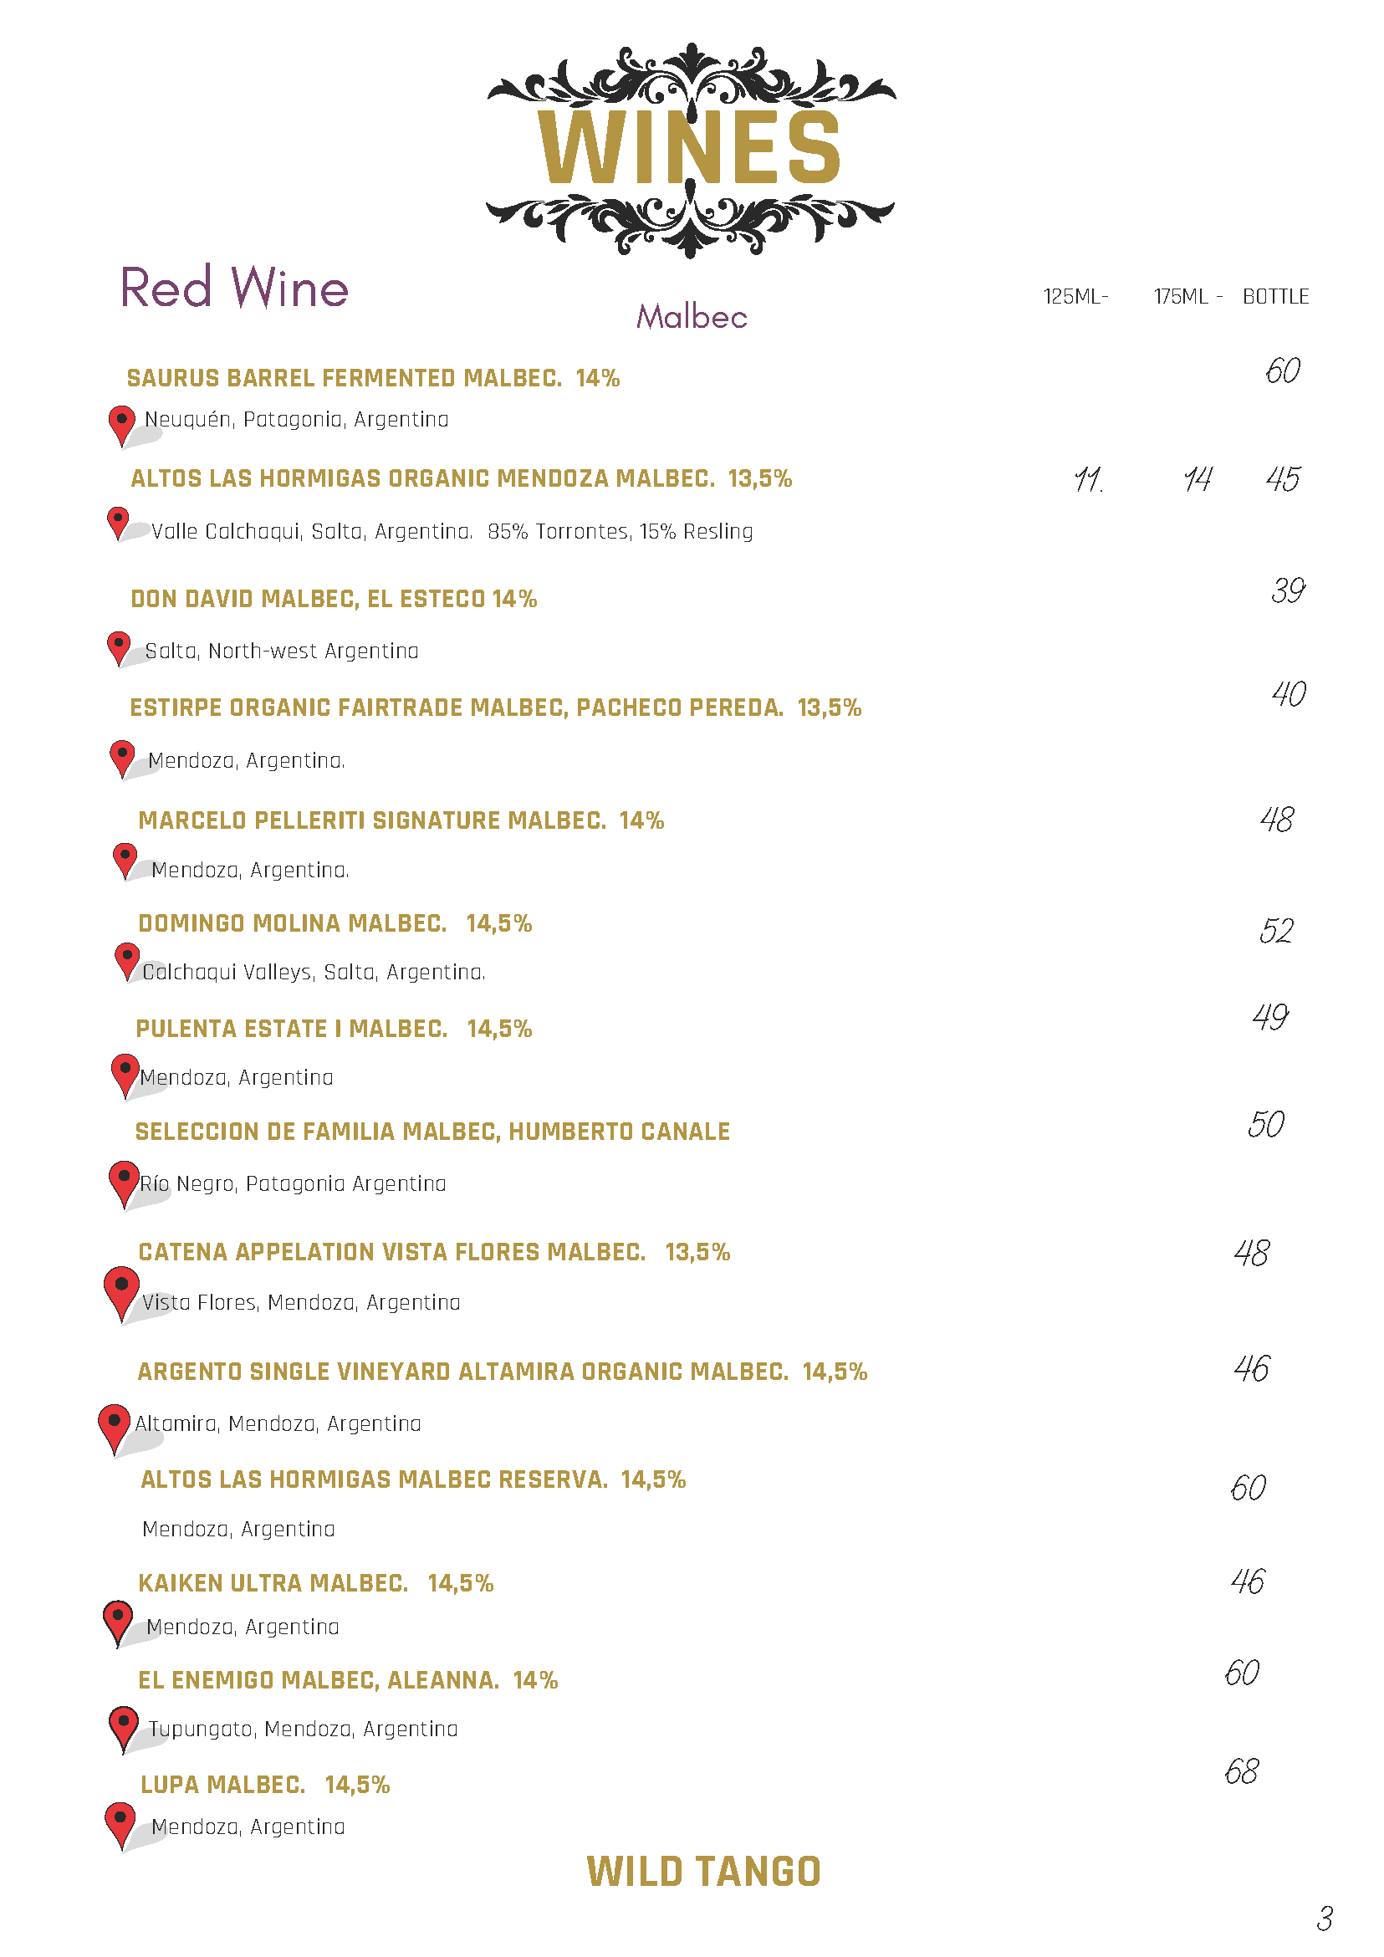Image resolution: width=1384 pixels, height=1957 pixels.
Task: Click the WILD TANGO footer text
Action: [703, 1873]
